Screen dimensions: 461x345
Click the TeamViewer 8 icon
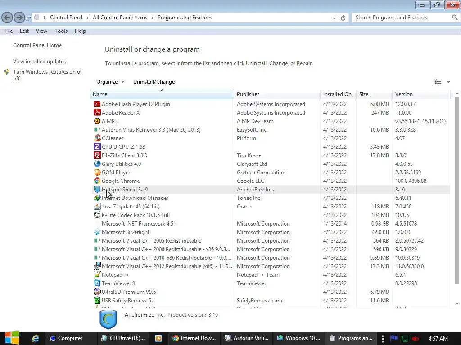point(97,283)
